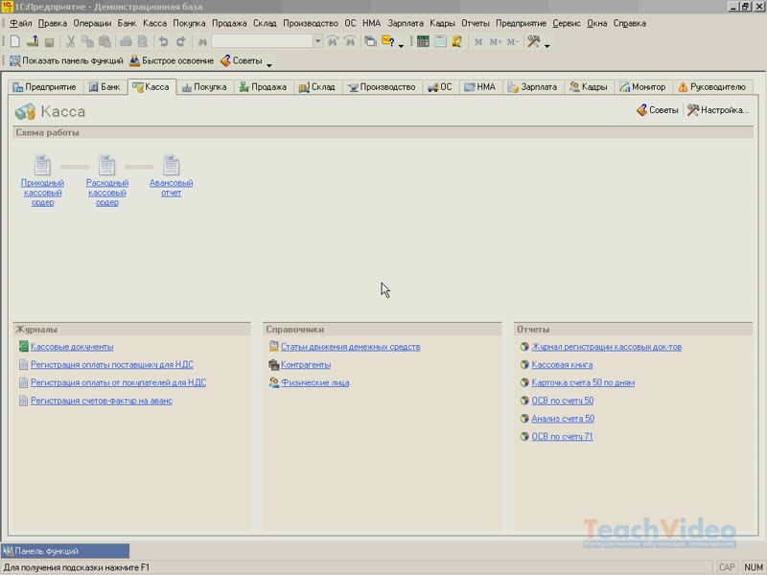Switch to the Производство tab

point(382,87)
